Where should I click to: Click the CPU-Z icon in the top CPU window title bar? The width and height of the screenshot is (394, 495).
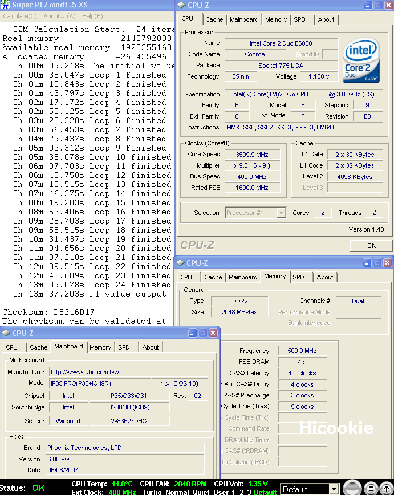click(181, 5)
